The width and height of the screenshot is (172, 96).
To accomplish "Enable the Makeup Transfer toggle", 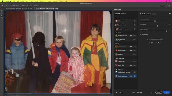I will pos(135,29).
